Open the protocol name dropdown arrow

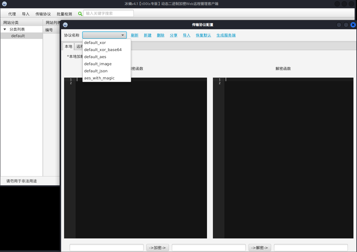point(123,35)
